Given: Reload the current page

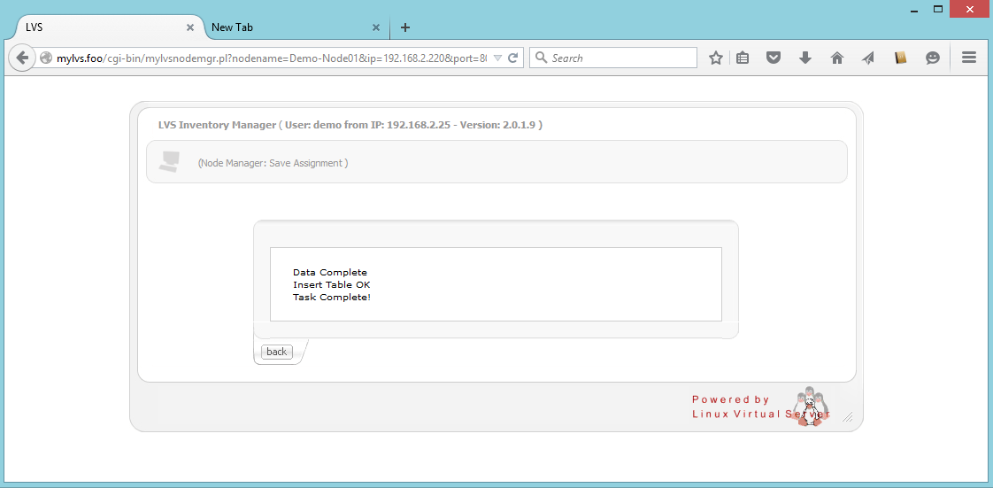Looking at the screenshot, I should [x=512, y=58].
